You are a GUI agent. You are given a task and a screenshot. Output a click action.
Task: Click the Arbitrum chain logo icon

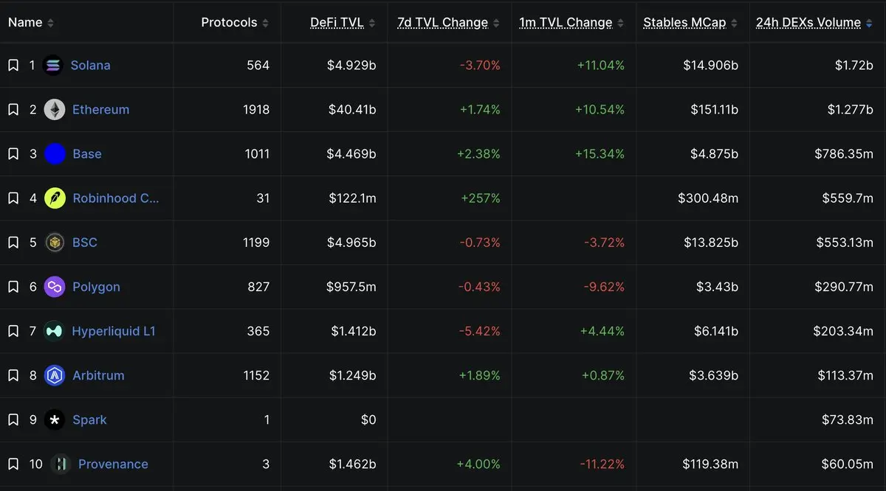(x=55, y=375)
